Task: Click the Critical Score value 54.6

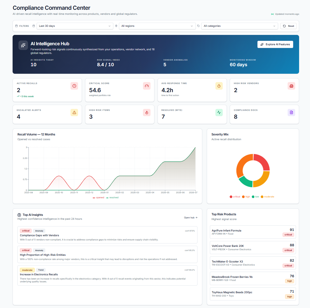Action: (95, 90)
